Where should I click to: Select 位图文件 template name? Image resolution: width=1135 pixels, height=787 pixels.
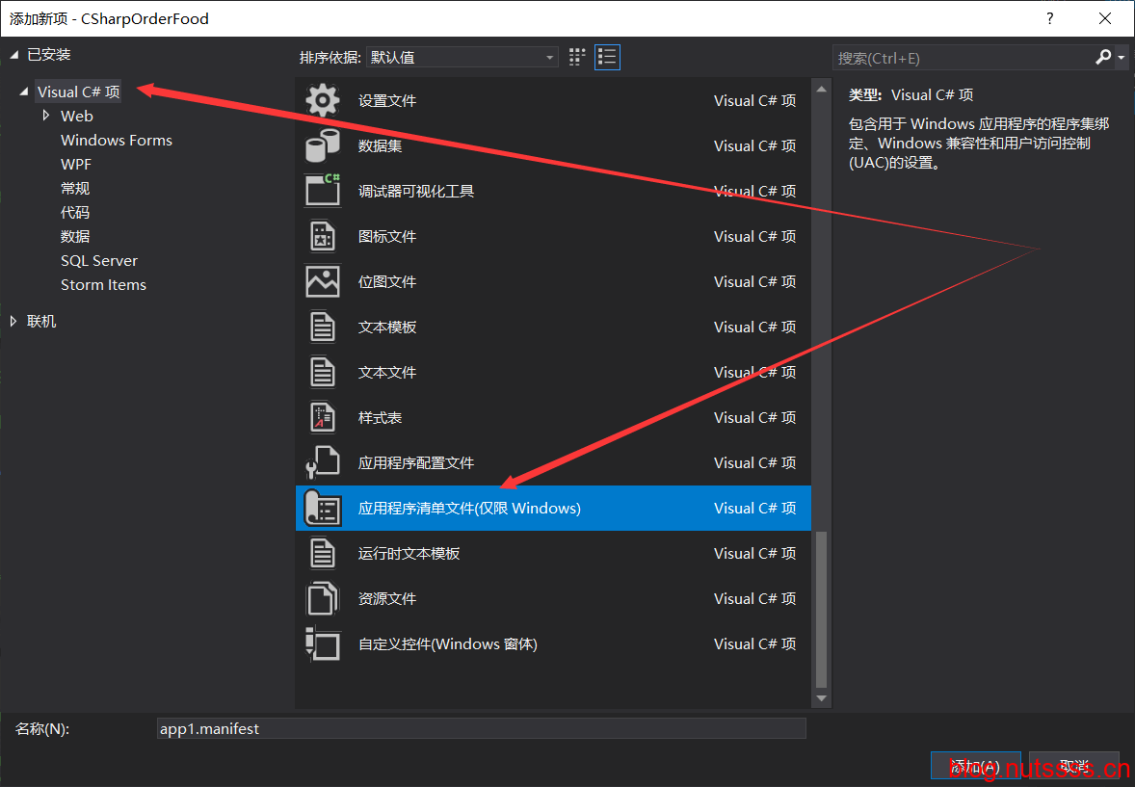387,281
